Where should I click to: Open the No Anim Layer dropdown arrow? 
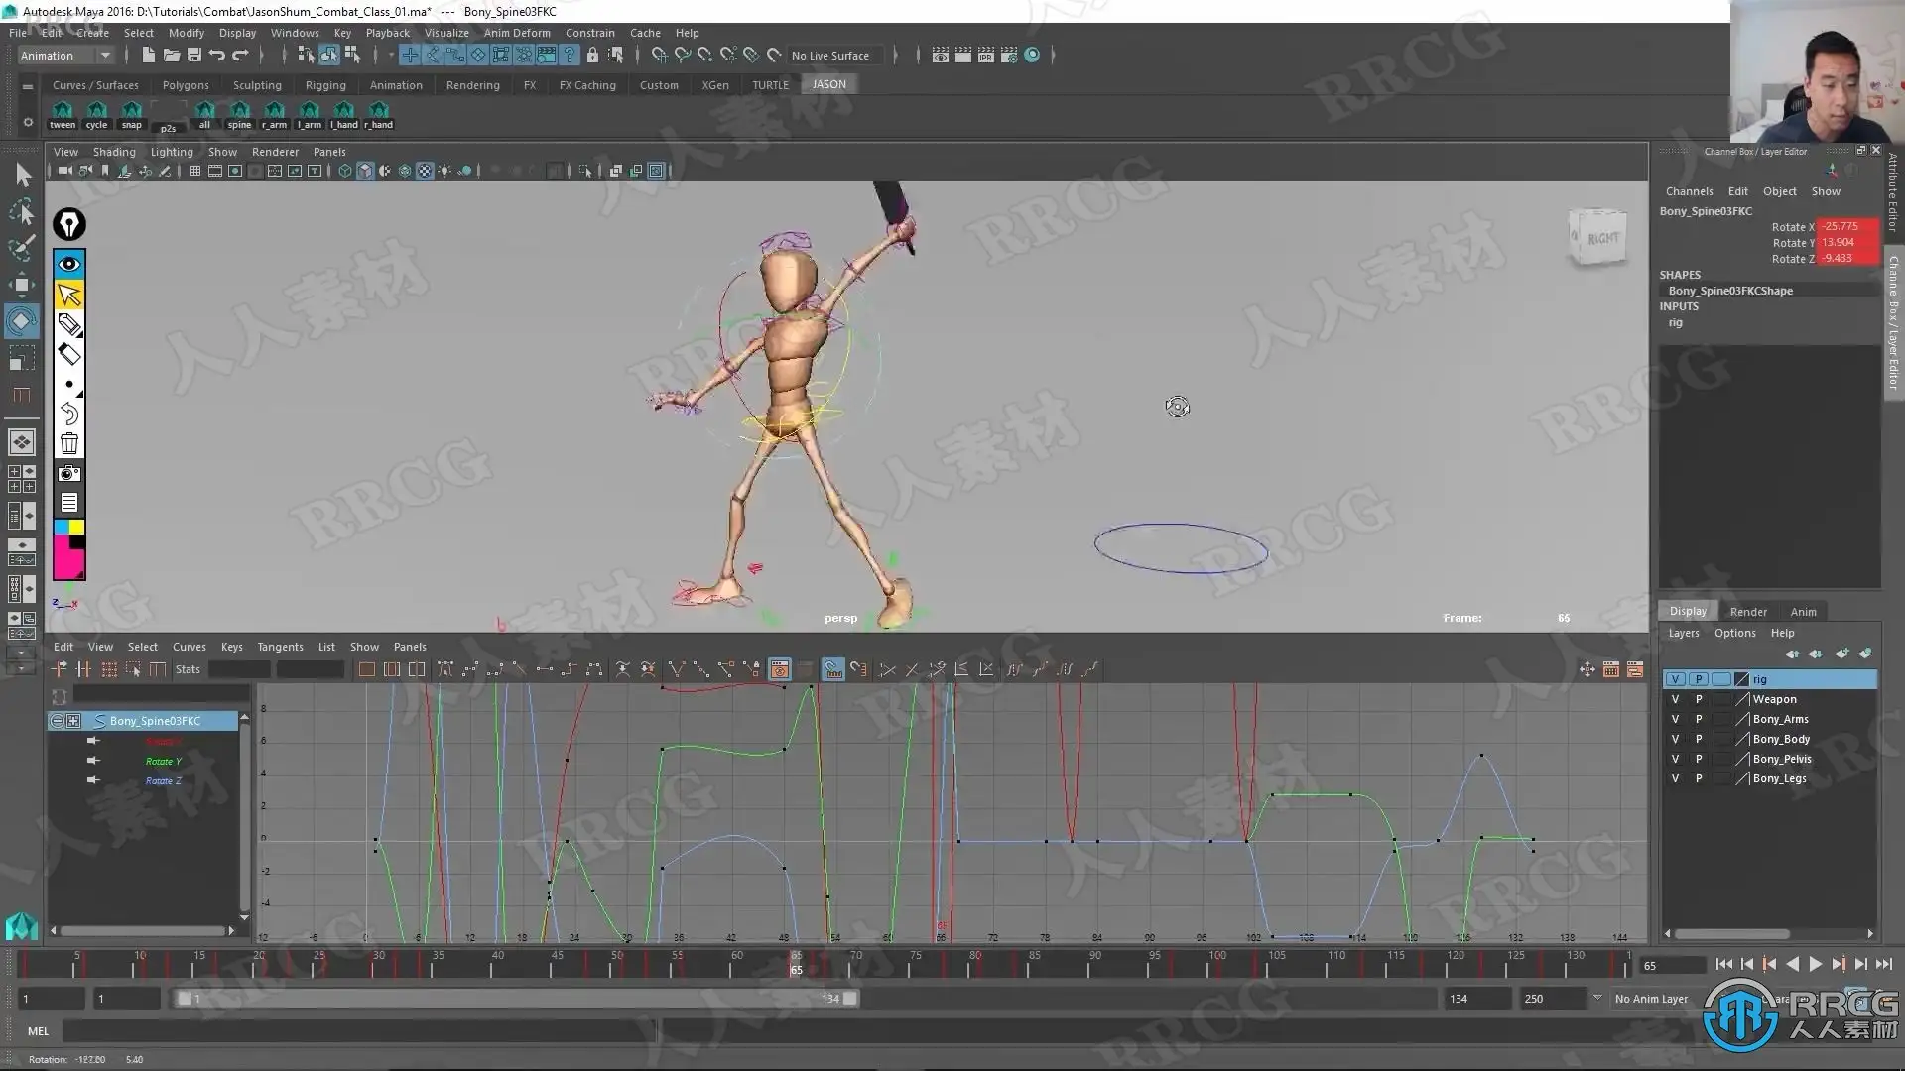(1597, 998)
